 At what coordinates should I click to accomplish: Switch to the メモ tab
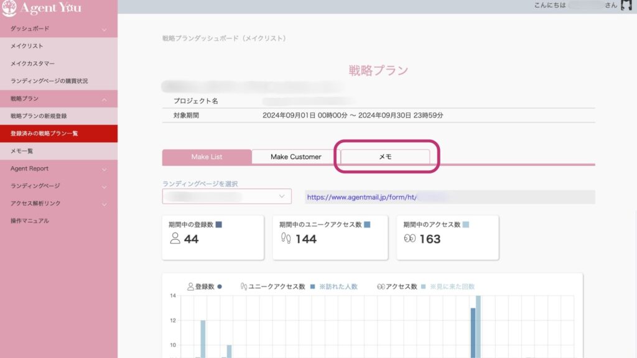tap(385, 157)
